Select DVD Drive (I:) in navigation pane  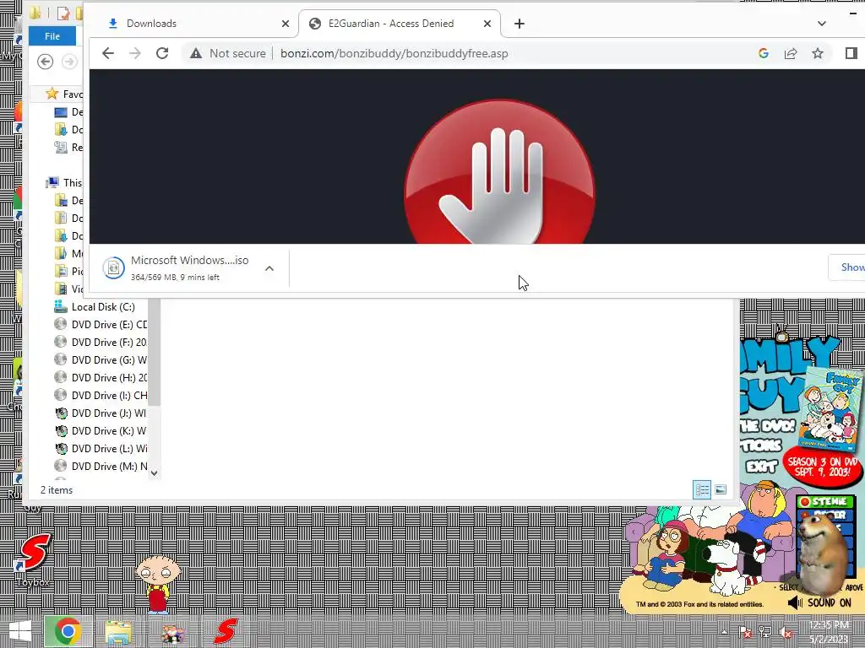click(x=101, y=395)
